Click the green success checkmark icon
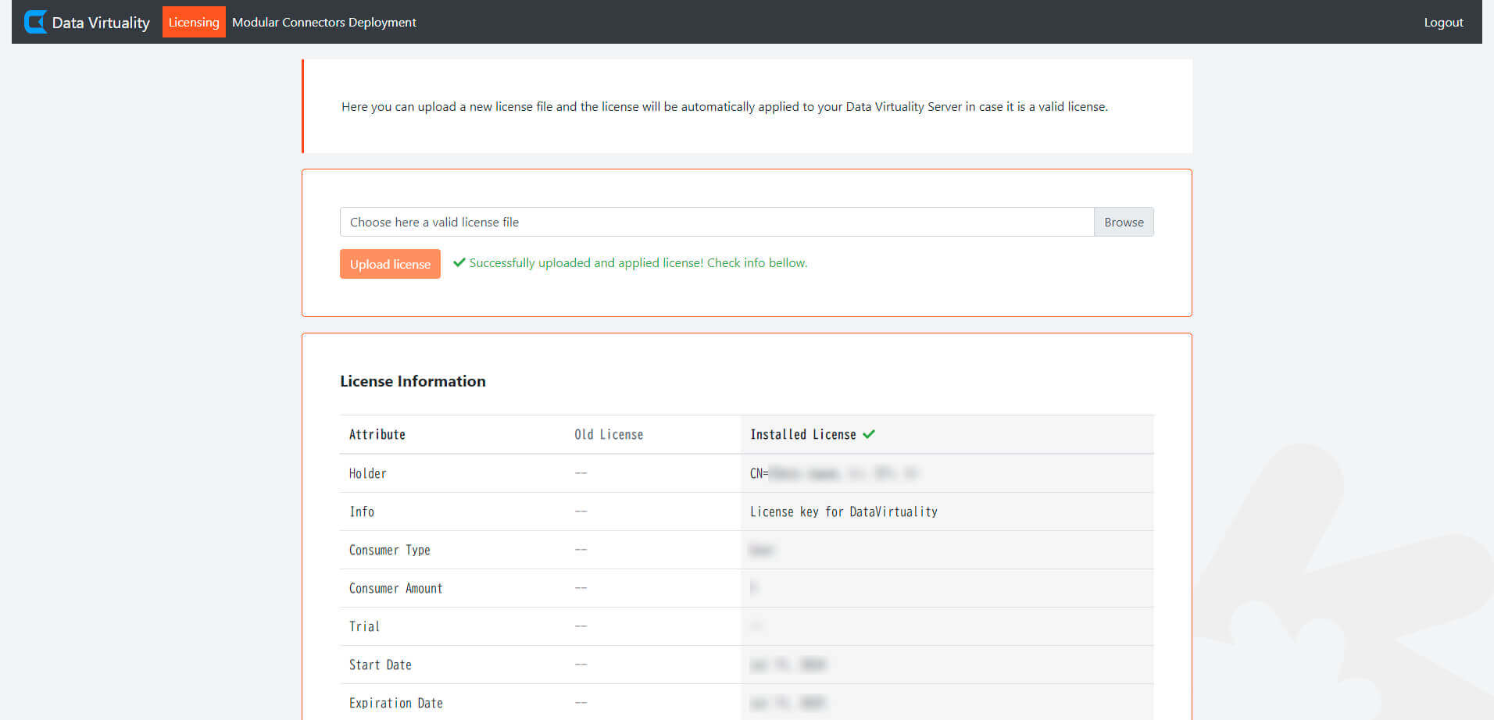The image size is (1494, 720). point(459,262)
